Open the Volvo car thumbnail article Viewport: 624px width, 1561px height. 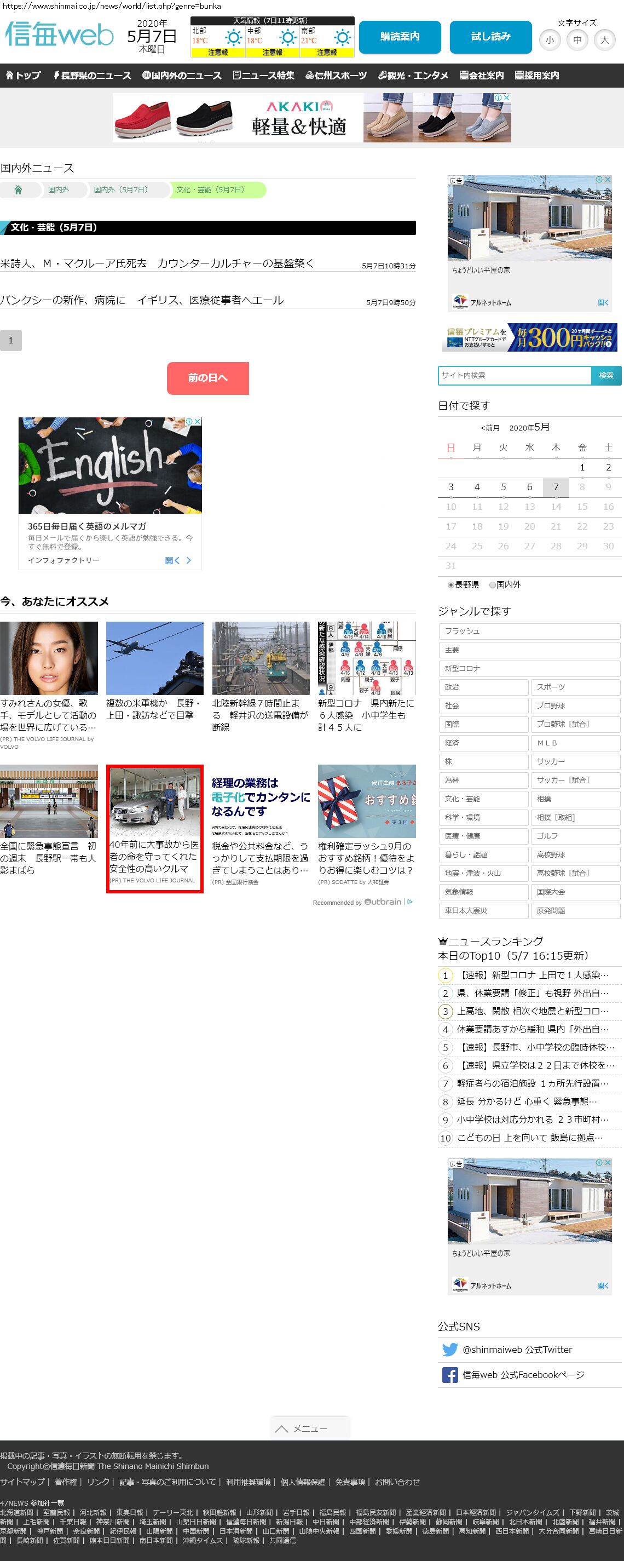tap(154, 802)
